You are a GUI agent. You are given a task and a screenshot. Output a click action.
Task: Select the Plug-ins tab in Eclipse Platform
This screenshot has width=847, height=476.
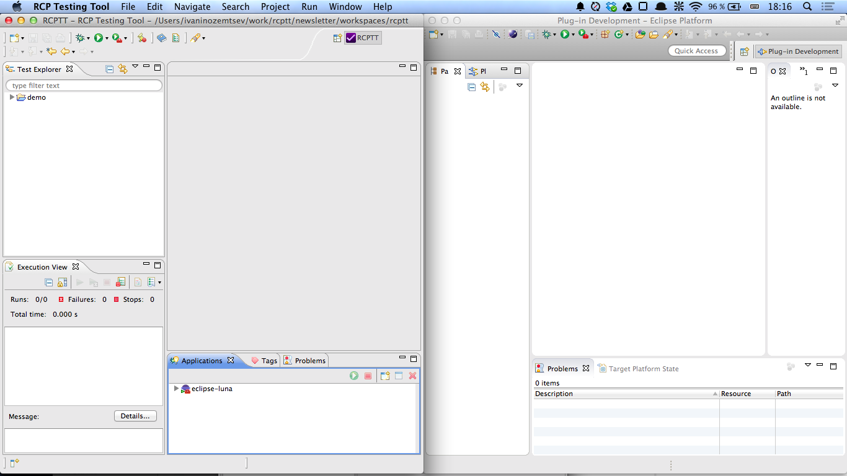(x=478, y=71)
